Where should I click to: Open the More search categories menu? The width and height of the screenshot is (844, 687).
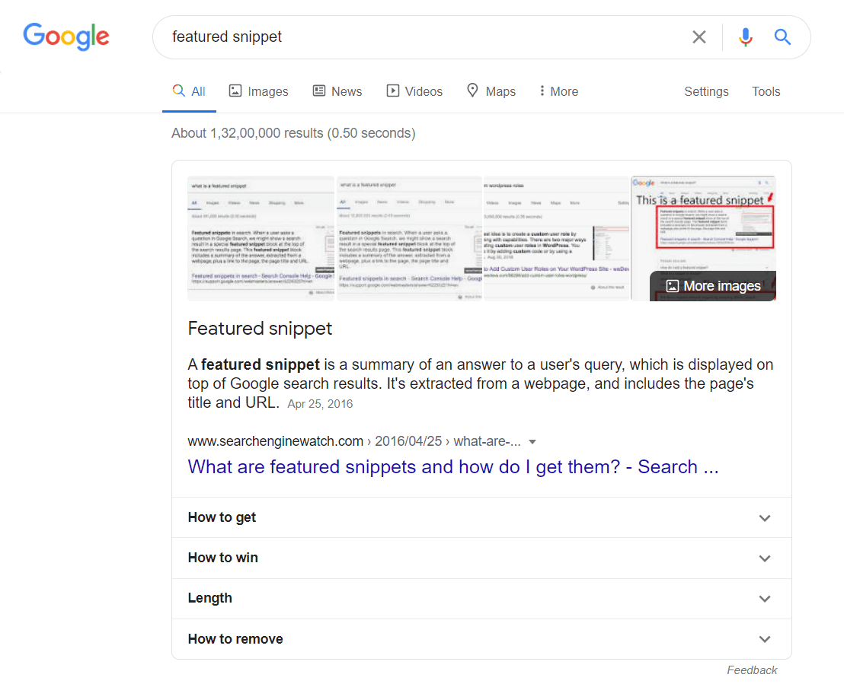click(558, 91)
